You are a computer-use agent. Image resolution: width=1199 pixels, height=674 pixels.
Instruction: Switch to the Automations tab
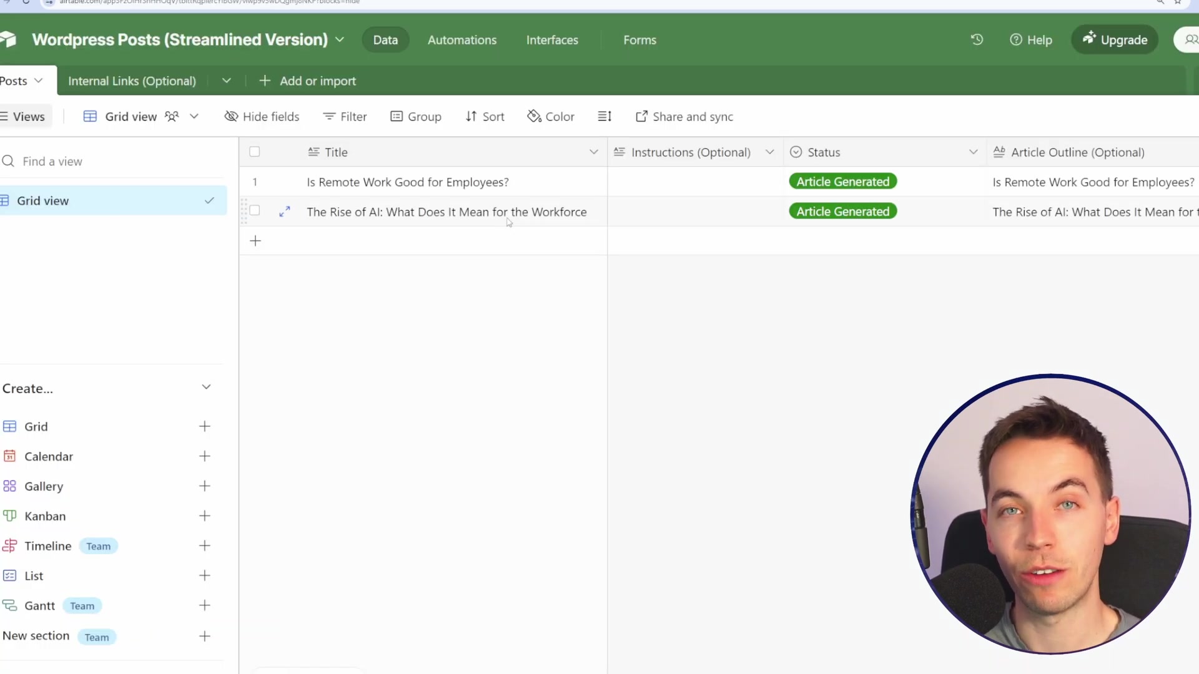tap(462, 40)
